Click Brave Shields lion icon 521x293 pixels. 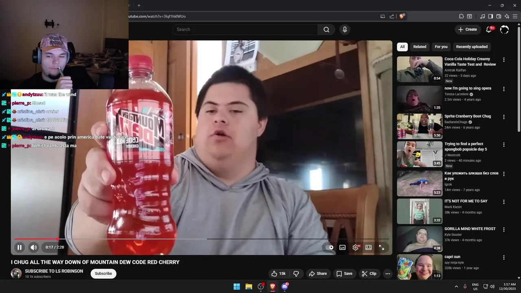point(402,16)
